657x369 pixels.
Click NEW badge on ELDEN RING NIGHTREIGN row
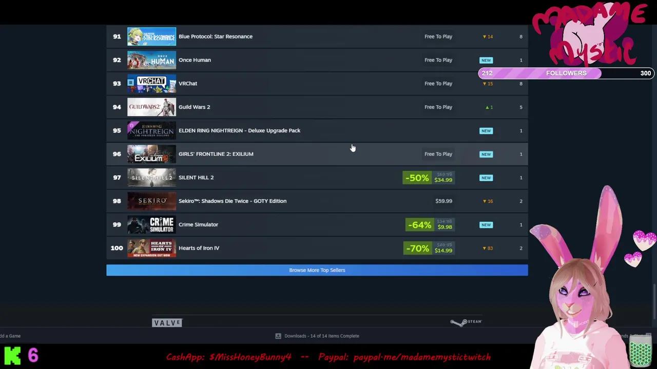486,131
